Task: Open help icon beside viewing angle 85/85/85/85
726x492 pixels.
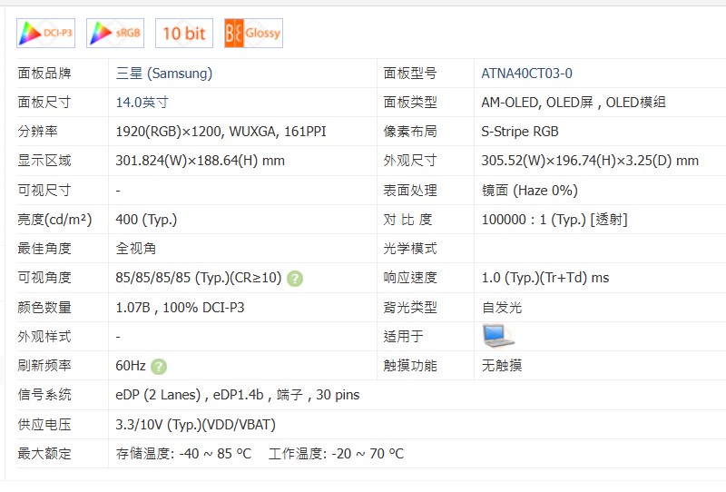Action: click(x=295, y=279)
